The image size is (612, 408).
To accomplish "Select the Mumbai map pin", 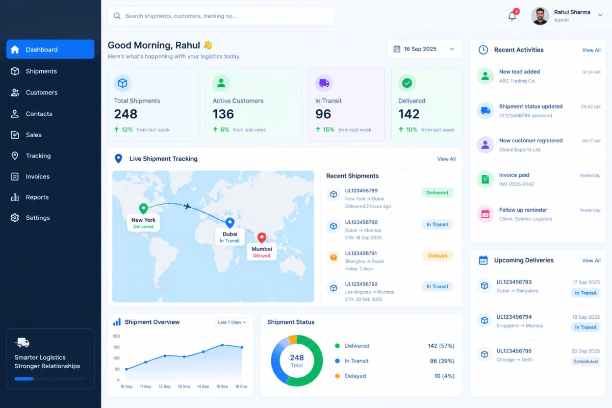I will coord(262,238).
